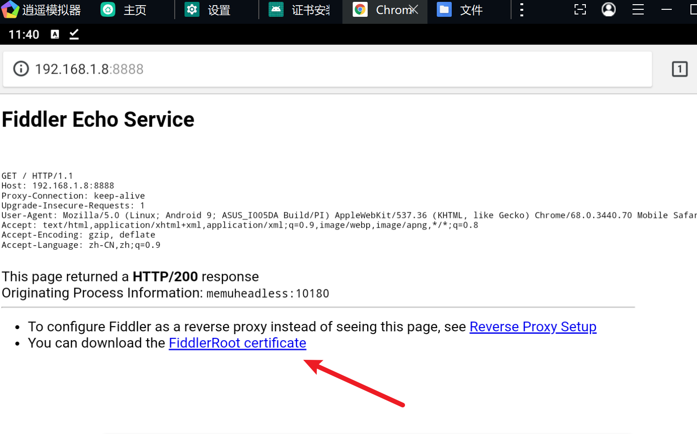Click the gear icon on 设置 tab
697x434 pixels.
[x=192, y=10]
